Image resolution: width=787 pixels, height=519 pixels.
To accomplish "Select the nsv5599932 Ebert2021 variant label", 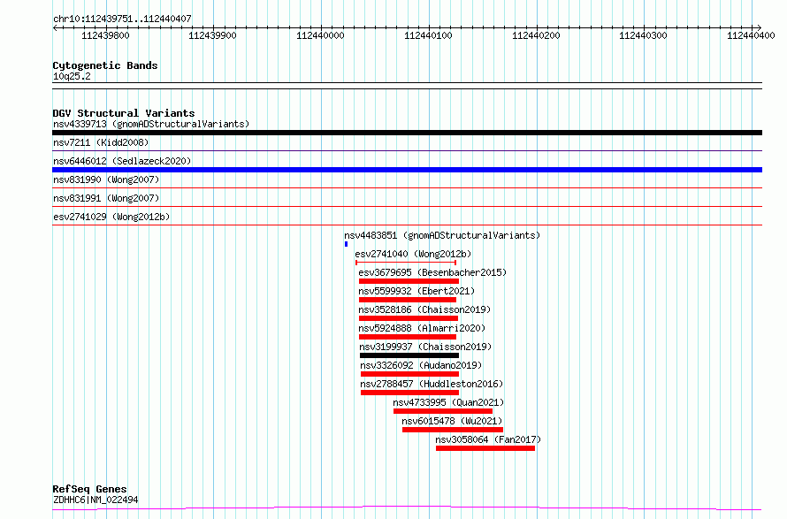I will point(416,291).
